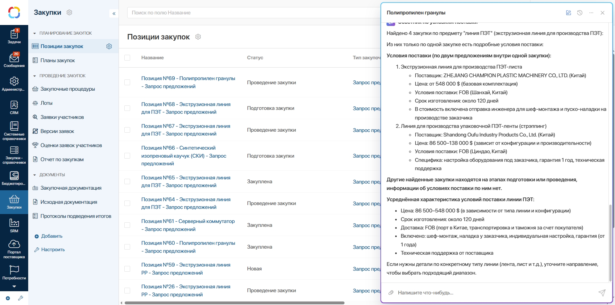Click the attach file paperclip icon
The image size is (615, 305).
[x=391, y=293]
